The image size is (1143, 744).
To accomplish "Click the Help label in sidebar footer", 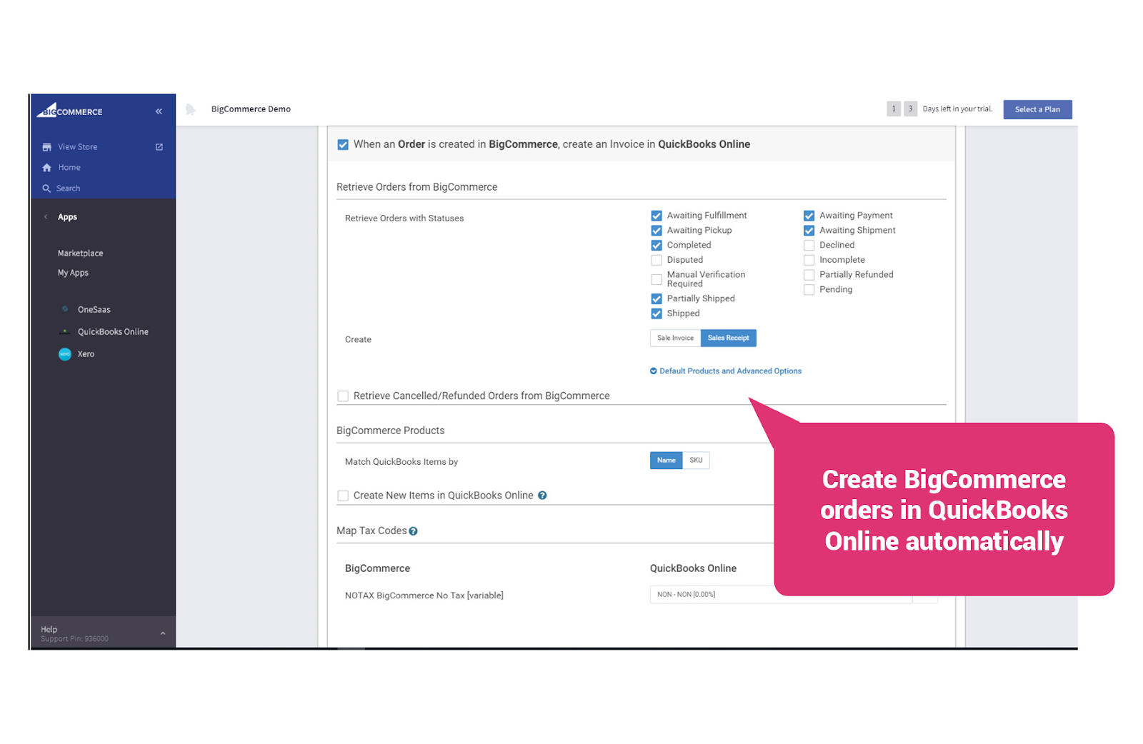I will click(x=49, y=629).
